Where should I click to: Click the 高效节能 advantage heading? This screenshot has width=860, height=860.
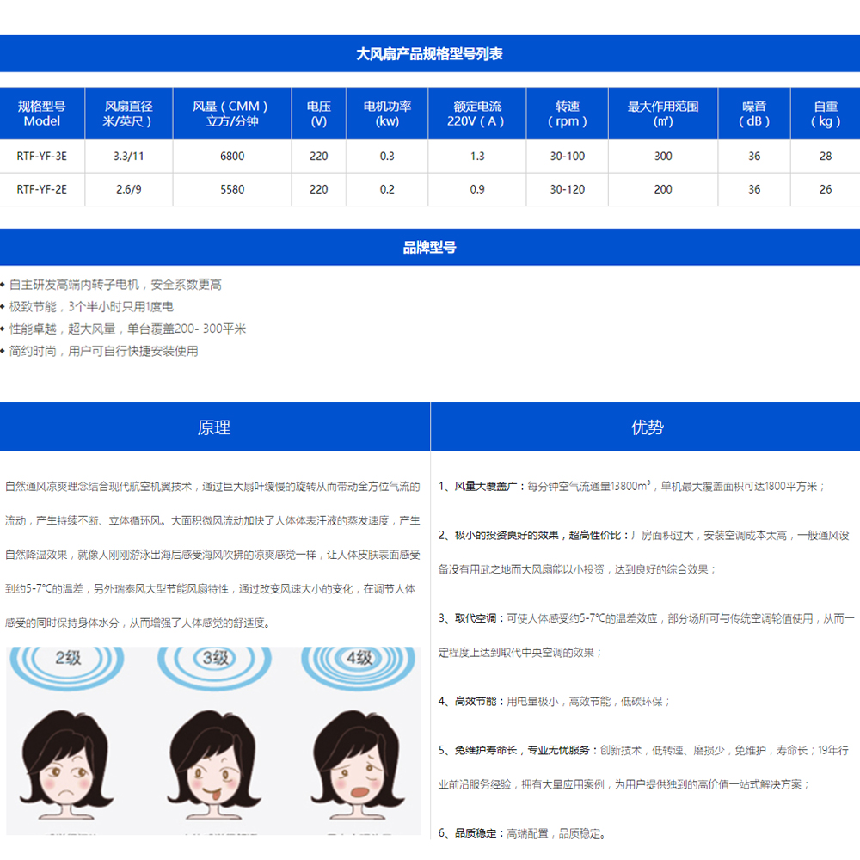[475, 702]
